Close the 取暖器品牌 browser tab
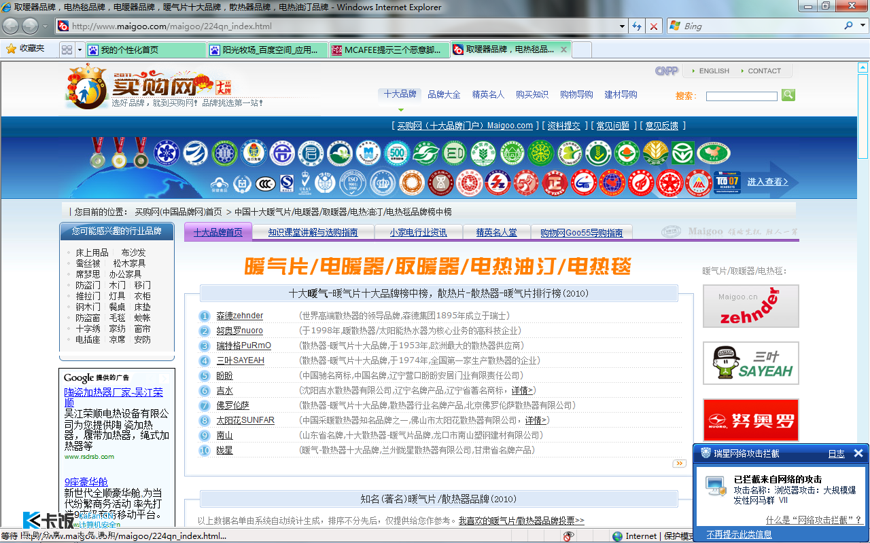 pyautogui.click(x=563, y=50)
